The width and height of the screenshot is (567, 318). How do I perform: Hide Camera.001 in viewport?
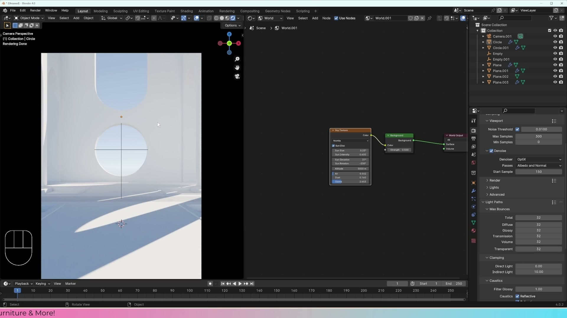coord(555,36)
